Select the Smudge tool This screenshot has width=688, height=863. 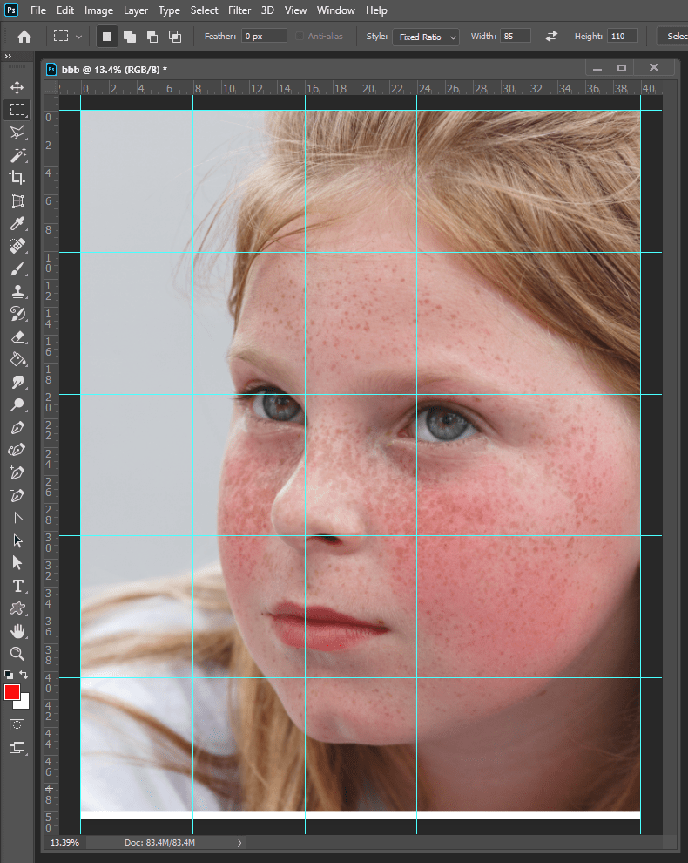point(17,382)
